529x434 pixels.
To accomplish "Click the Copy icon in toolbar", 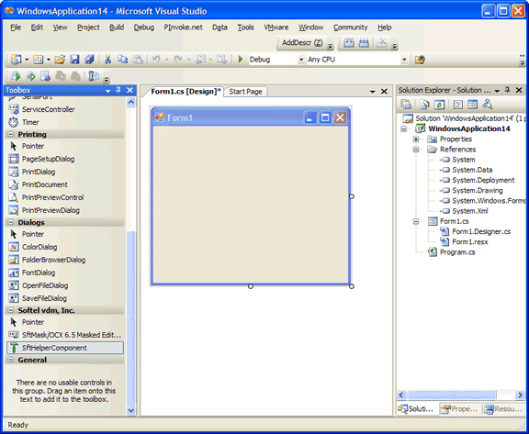I will coord(122,60).
